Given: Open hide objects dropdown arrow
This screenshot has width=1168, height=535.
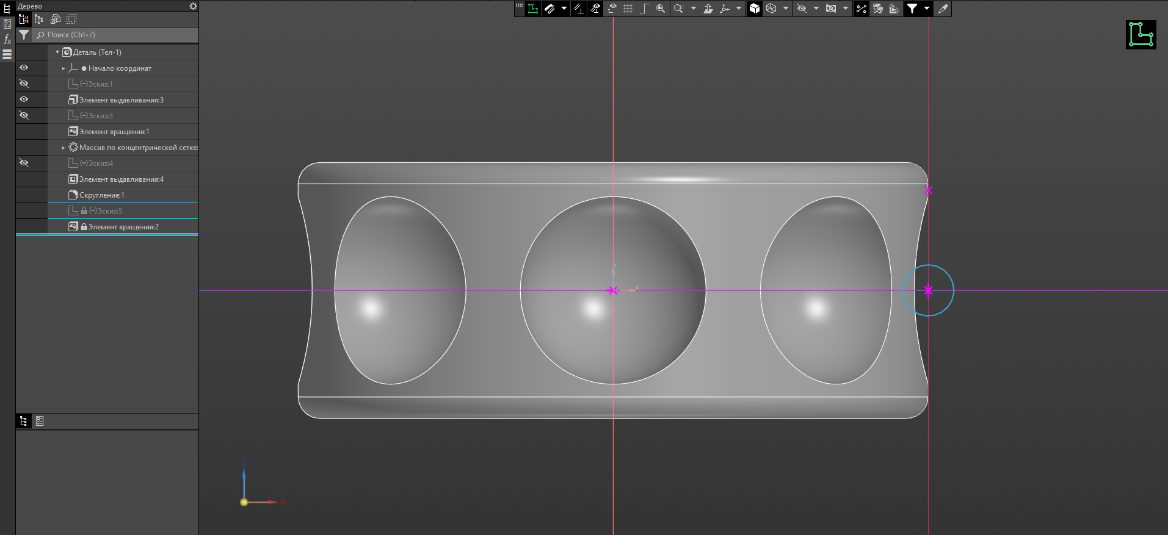Looking at the screenshot, I should pyautogui.click(x=816, y=9).
